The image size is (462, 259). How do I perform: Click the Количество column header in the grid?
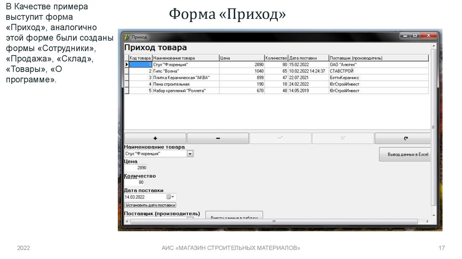(276, 58)
